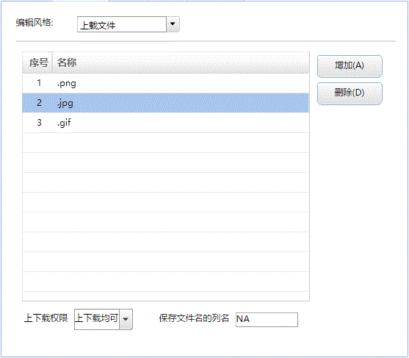Image resolution: width=409 pixels, height=358 pixels.
Task: Expand the 上下载权限 dropdown arrow
Action: (x=126, y=319)
